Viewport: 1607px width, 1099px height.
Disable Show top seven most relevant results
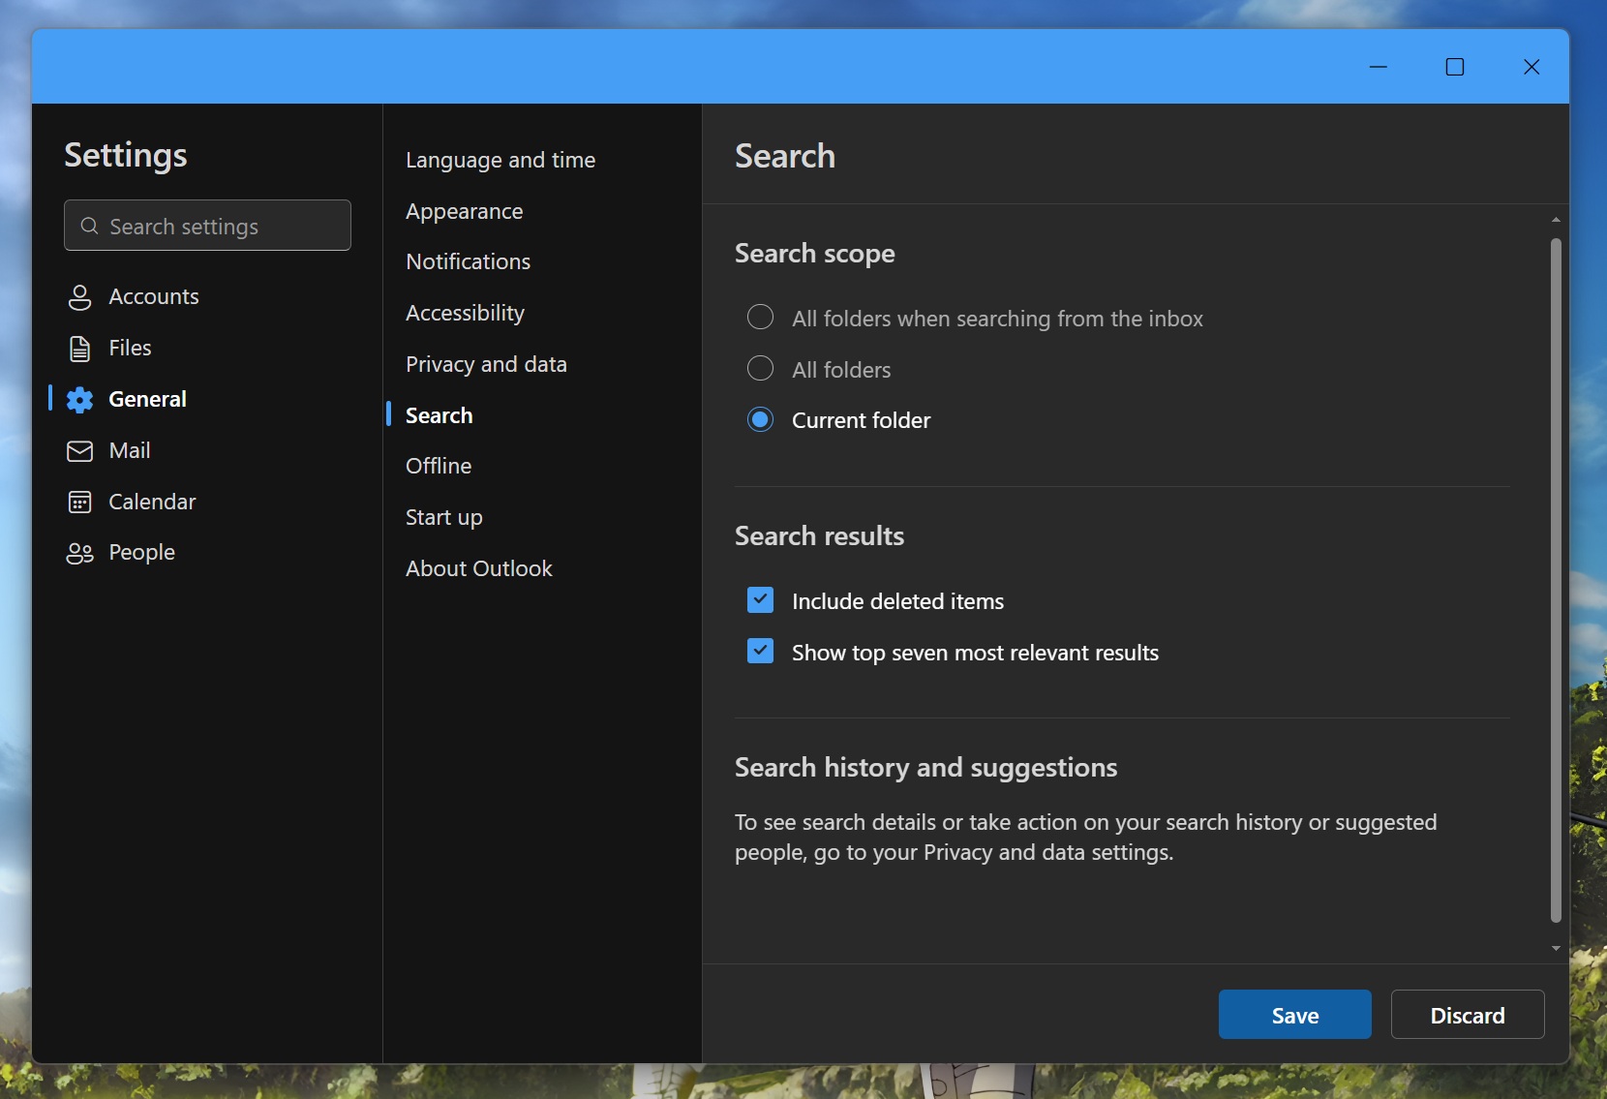(x=761, y=652)
